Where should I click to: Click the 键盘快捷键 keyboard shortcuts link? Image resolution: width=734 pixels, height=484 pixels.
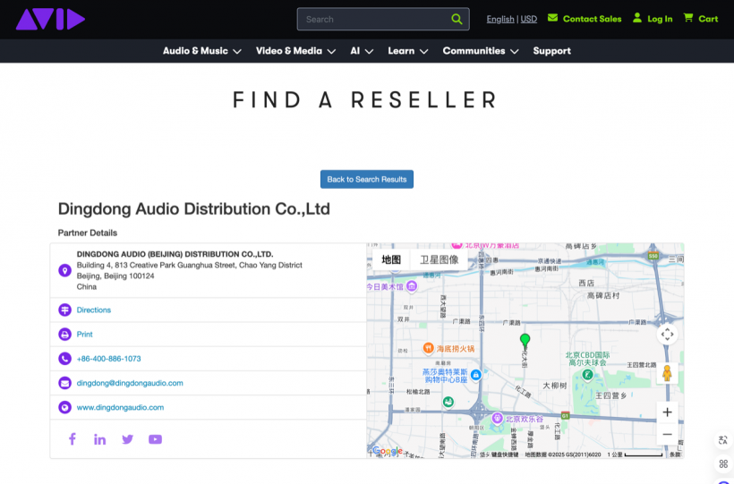click(505, 454)
